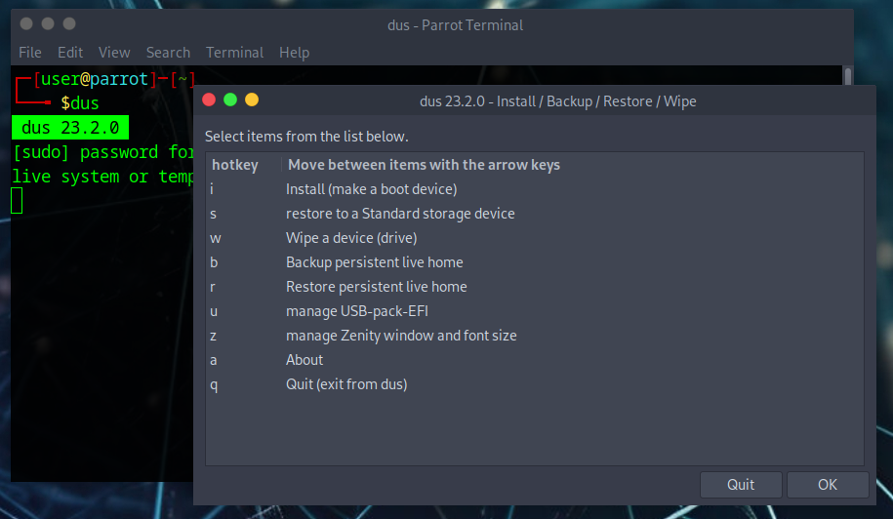The height and width of the screenshot is (519, 893).
Task: Select Install (make a boot device) item
Action: pyautogui.click(x=371, y=189)
